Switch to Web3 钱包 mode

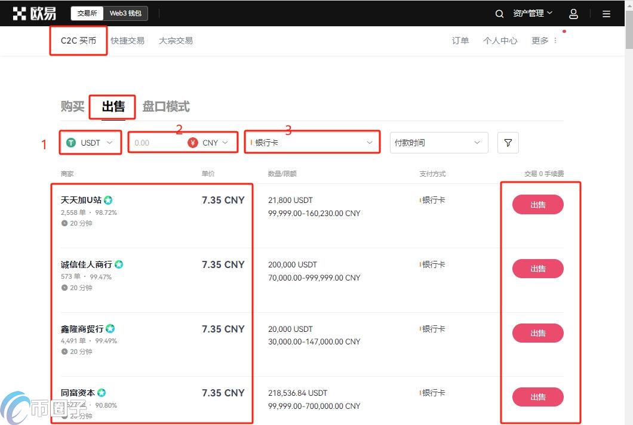click(126, 13)
